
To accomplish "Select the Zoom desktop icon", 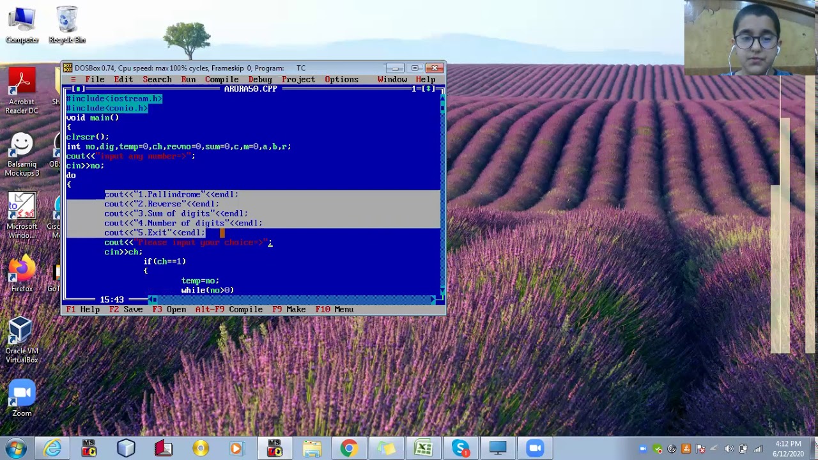I will coord(22,398).
